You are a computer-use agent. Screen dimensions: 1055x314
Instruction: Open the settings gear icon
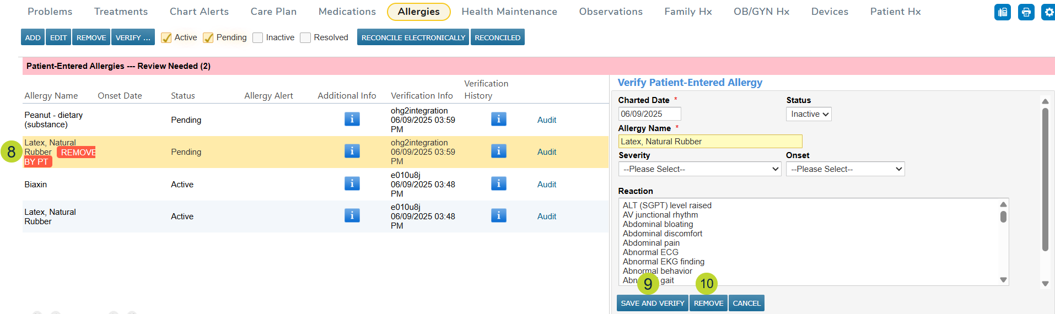click(x=1048, y=12)
